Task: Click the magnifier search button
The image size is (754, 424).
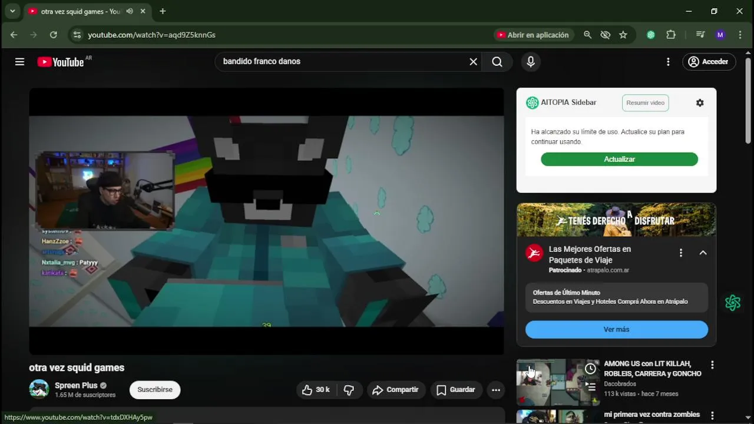Action: 497,62
